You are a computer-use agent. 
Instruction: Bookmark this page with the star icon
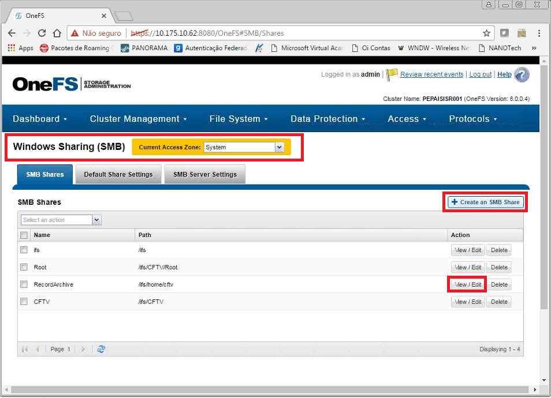coord(486,33)
